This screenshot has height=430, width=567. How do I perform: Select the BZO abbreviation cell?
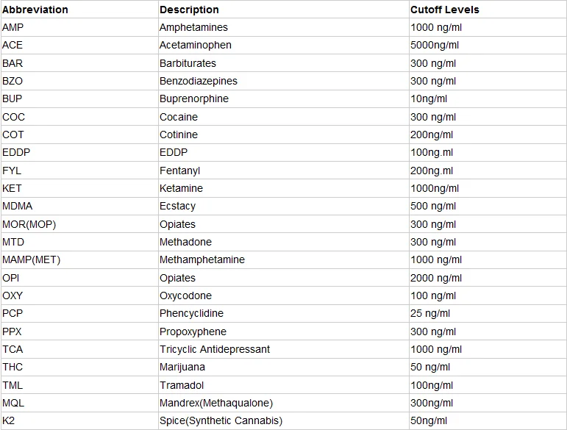[13, 81]
